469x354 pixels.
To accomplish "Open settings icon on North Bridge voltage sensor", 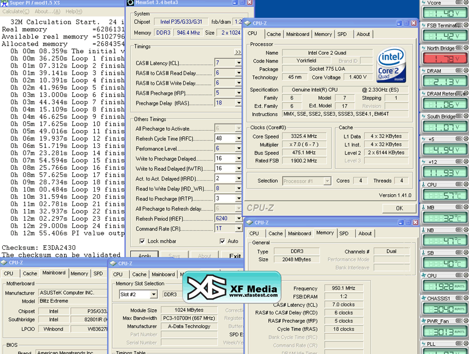I will (460, 48).
